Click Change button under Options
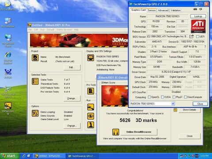The height and width of the screenshot is (159, 212). (72, 126)
